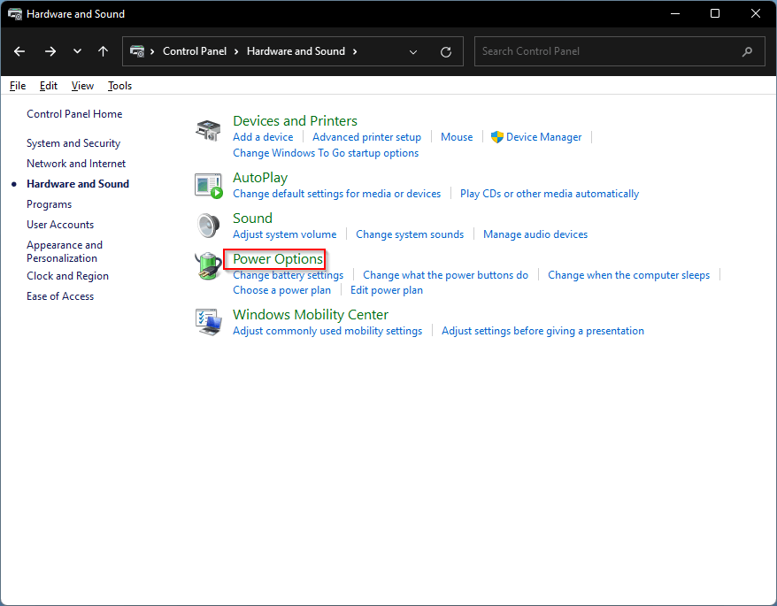Open the File menu
Screen dimensions: 777x606
[x=18, y=86]
